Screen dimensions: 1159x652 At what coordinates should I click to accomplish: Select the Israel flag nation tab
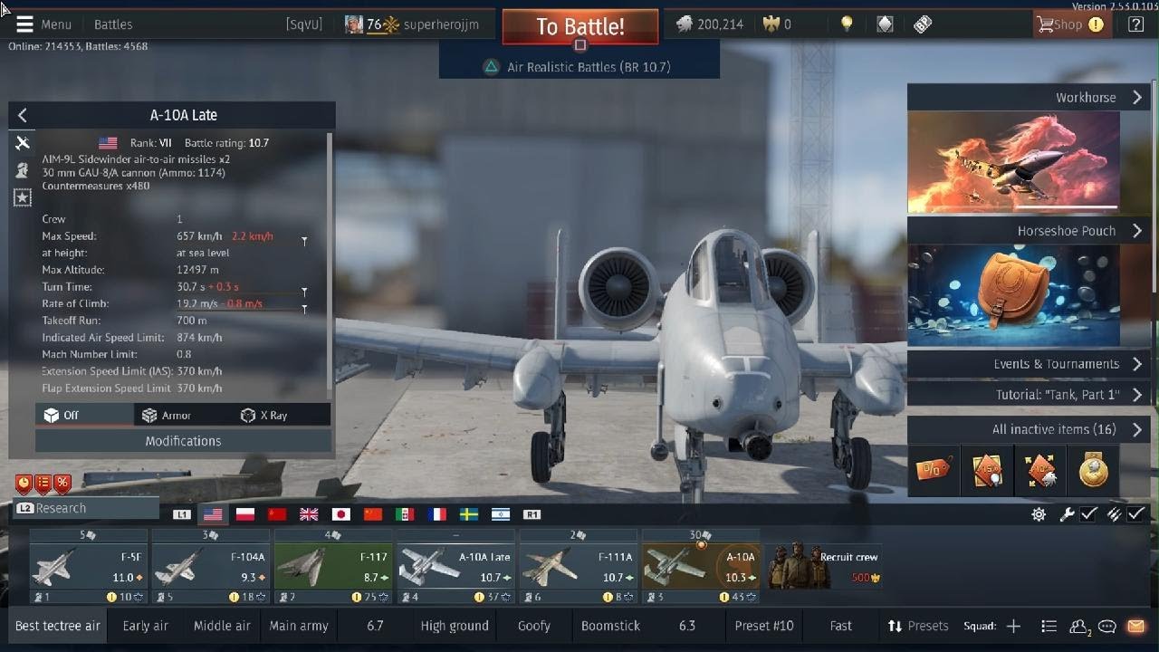coord(501,514)
